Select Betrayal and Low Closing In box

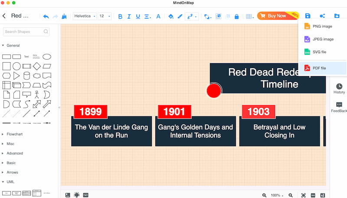[x=279, y=131]
